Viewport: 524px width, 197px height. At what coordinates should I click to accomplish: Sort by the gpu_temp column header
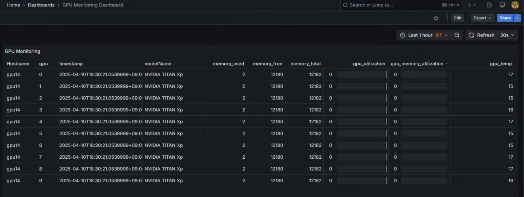501,64
